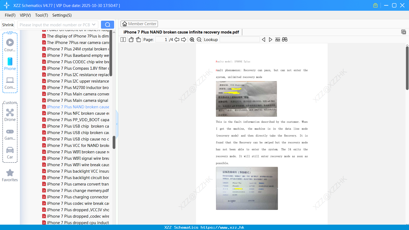Open Favorites star in sidebar
Image resolution: width=409 pixels, height=230 pixels.
tap(10, 175)
